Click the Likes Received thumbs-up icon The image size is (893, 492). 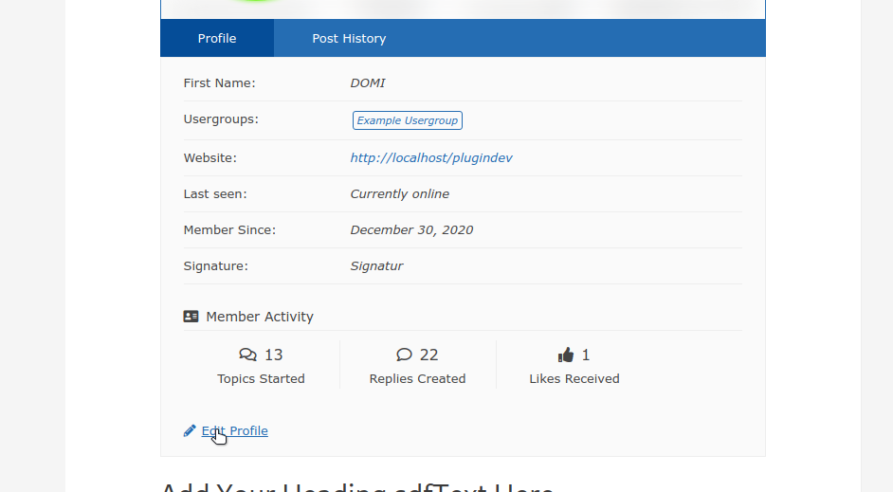tap(566, 355)
